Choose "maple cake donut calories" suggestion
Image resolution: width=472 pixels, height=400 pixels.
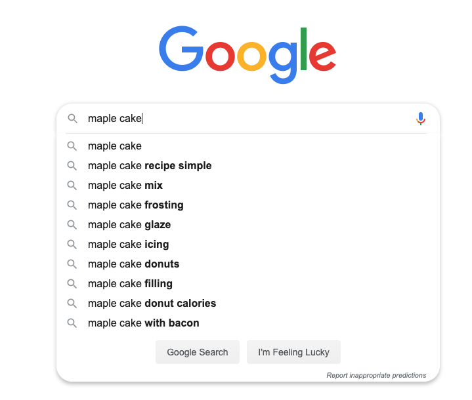[x=152, y=304]
